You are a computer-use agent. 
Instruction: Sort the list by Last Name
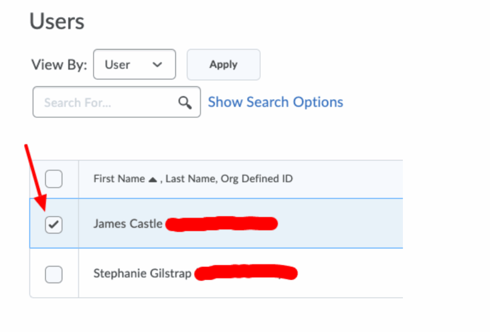[x=184, y=179]
